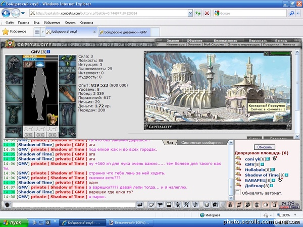Viewport: 303px width, 227px height.
Task: Enable the 'Обновлять автомат.' checkbox
Action: tap(238, 193)
